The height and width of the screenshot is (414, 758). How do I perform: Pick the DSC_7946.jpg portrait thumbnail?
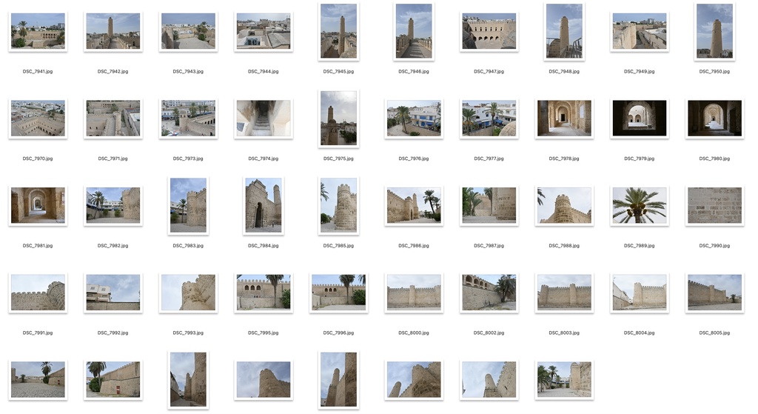tap(414, 31)
